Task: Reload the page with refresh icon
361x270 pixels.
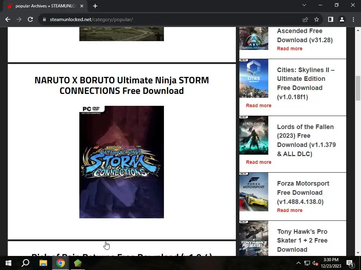Action: tap(30, 20)
